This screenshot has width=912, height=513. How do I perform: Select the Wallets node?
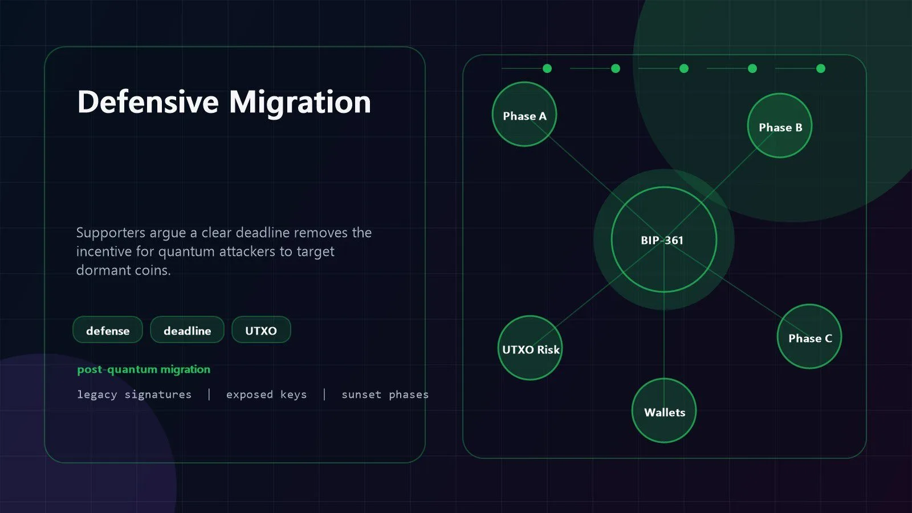[664, 411]
